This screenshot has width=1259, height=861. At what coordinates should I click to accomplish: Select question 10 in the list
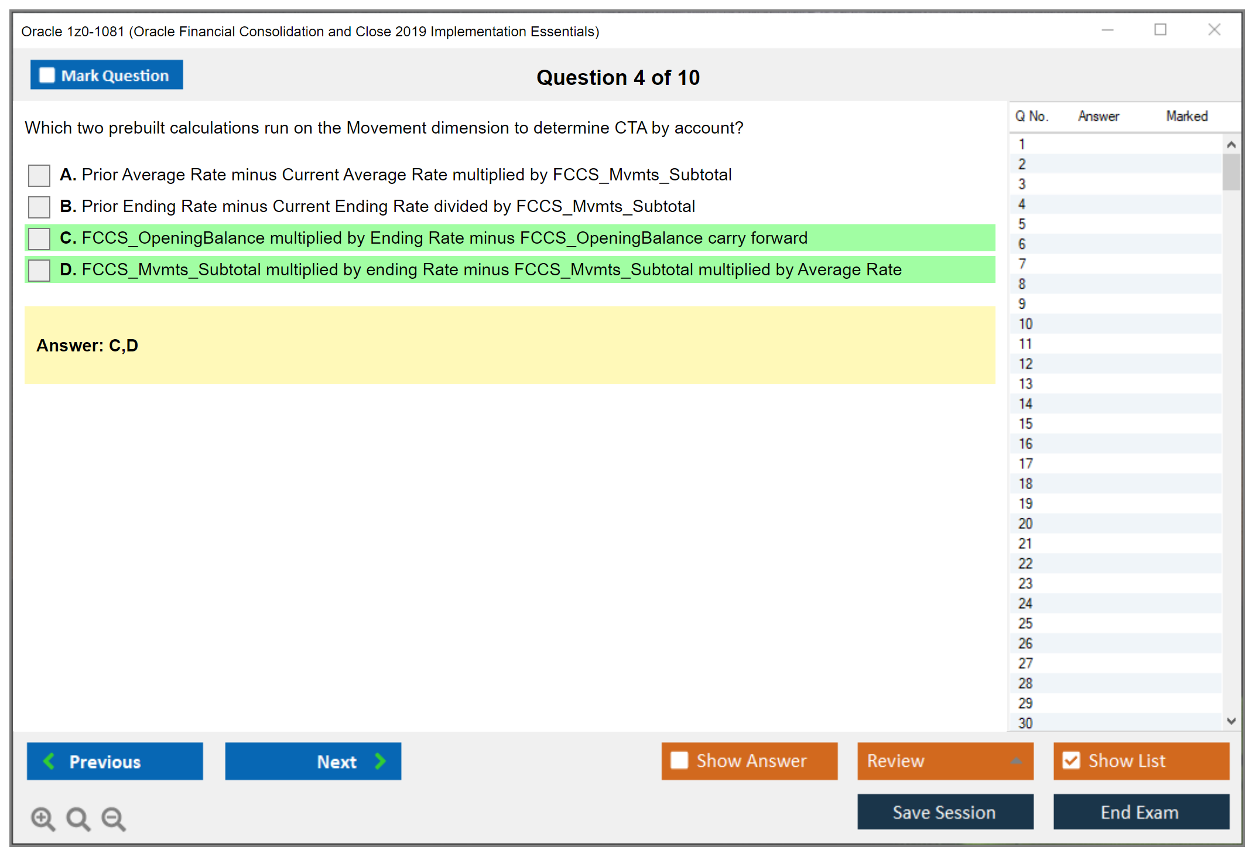point(1025,324)
